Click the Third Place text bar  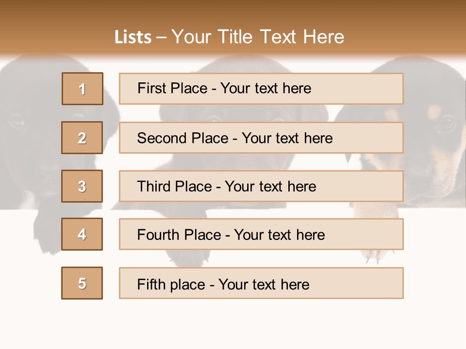point(261,186)
